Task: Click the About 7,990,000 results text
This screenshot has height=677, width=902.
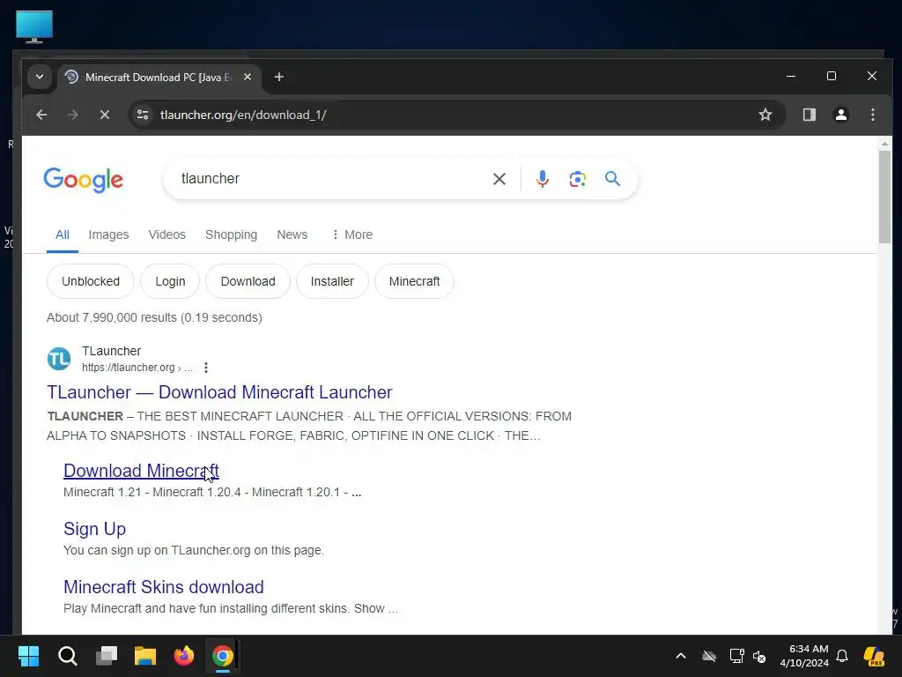Action: [x=154, y=317]
